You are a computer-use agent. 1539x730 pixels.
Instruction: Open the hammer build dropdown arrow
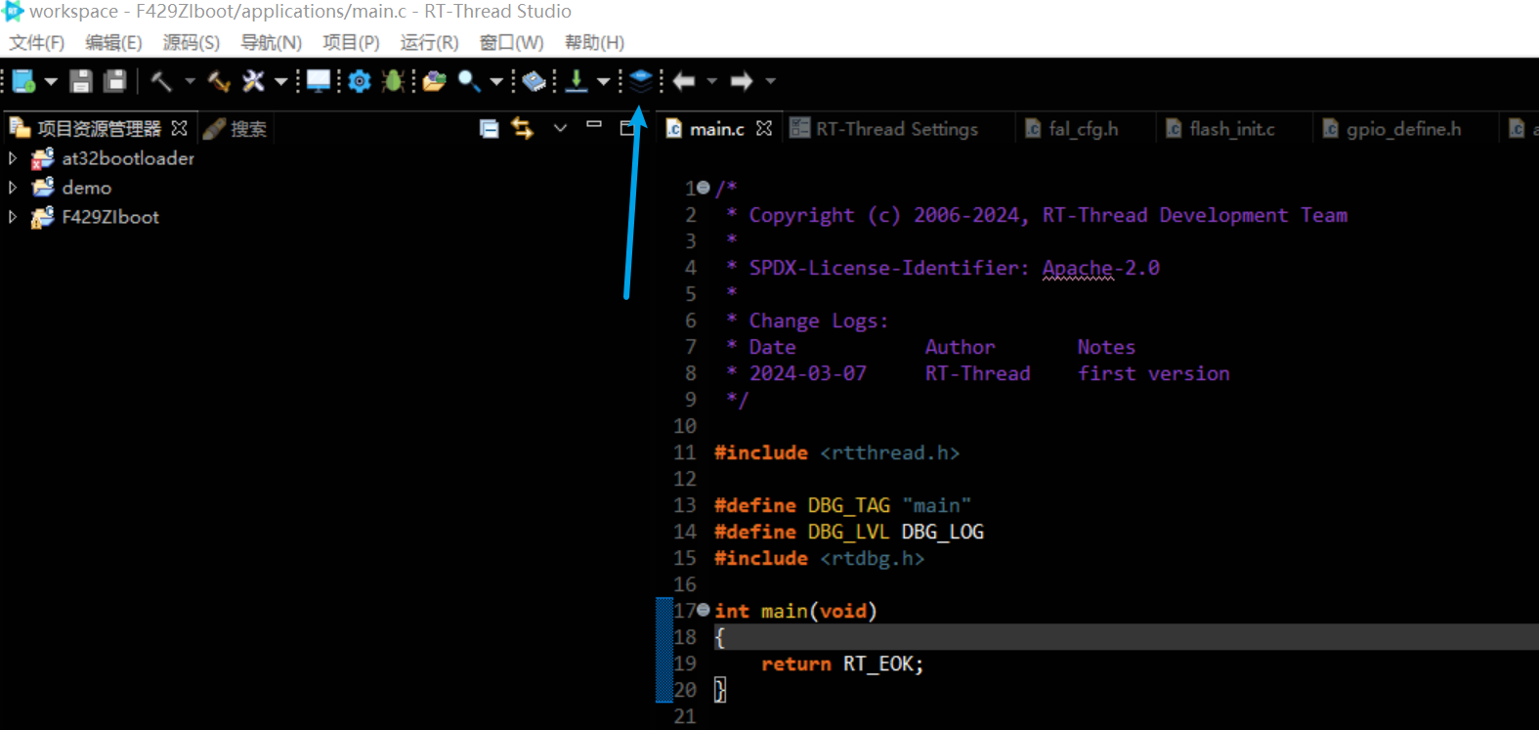[x=190, y=81]
